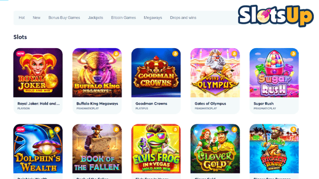Show Bitcoin Games category
This screenshot has width=319, height=179.
[123, 18]
